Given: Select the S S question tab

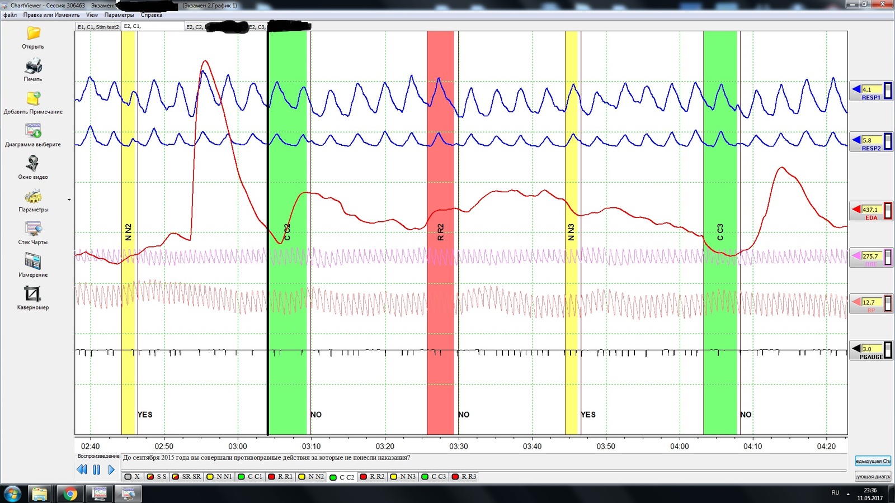Looking at the screenshot, I should (157, 477).
